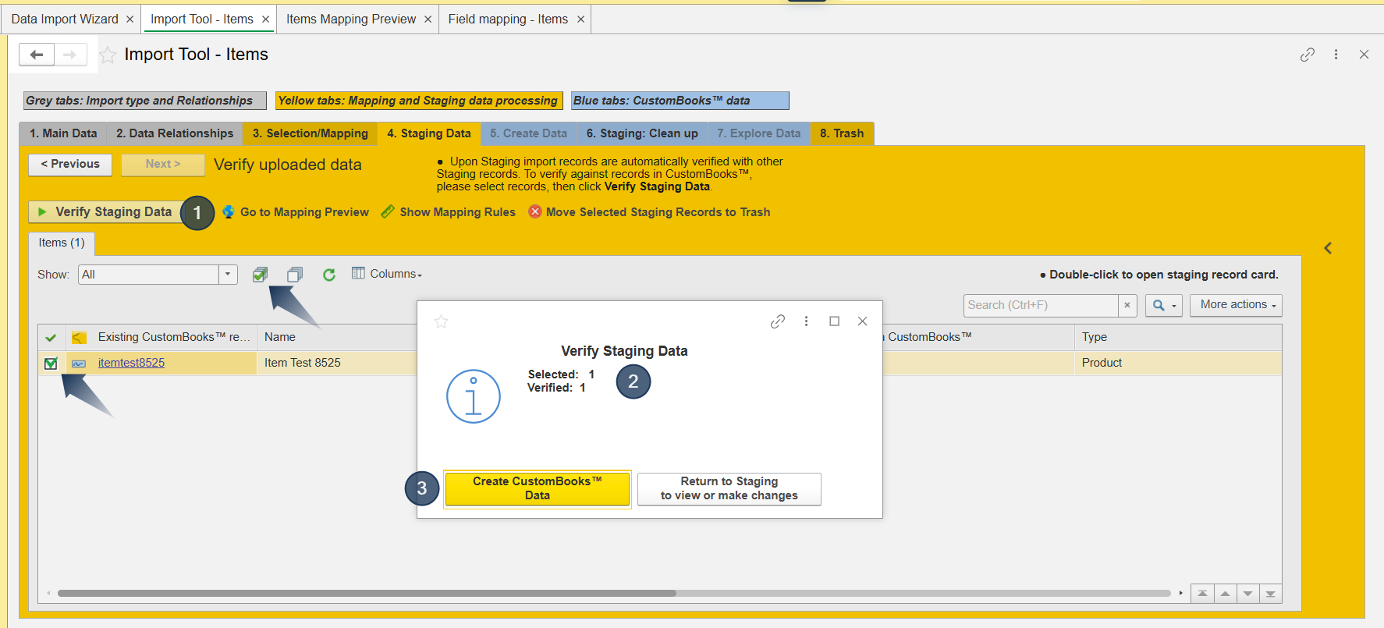This screenshot has width=1384, height=628.
Task: Click the itemtest8525 row record icon
Action: pos(79,363)
